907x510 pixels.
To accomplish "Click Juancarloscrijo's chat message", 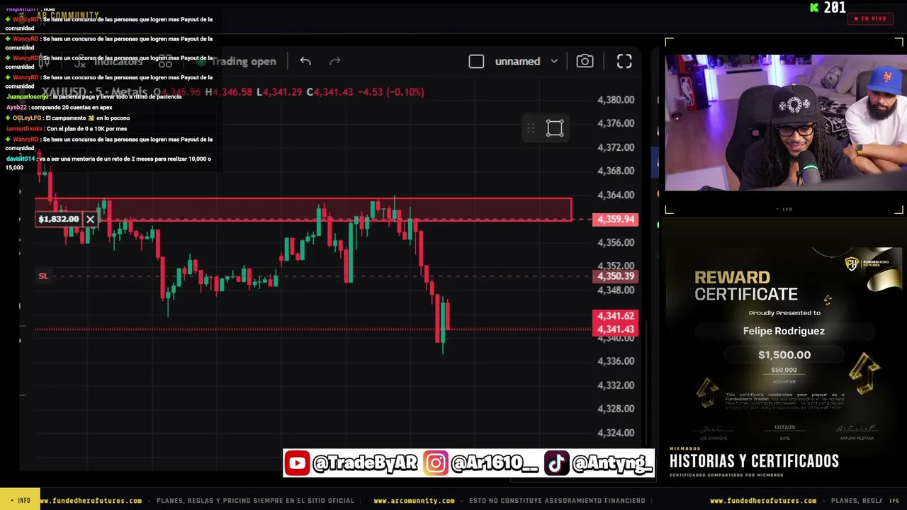I will pyautogui.click(x=94, y=96).
